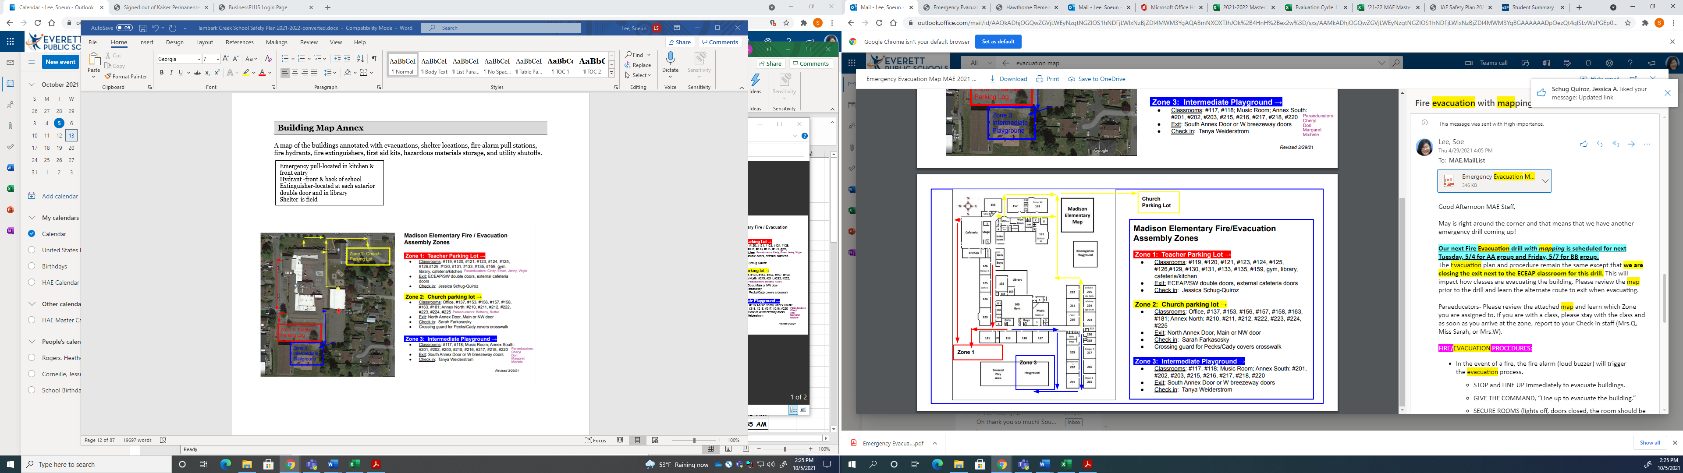
Task: Open Teams call in Outlook header
Action: coord(1486,64)
